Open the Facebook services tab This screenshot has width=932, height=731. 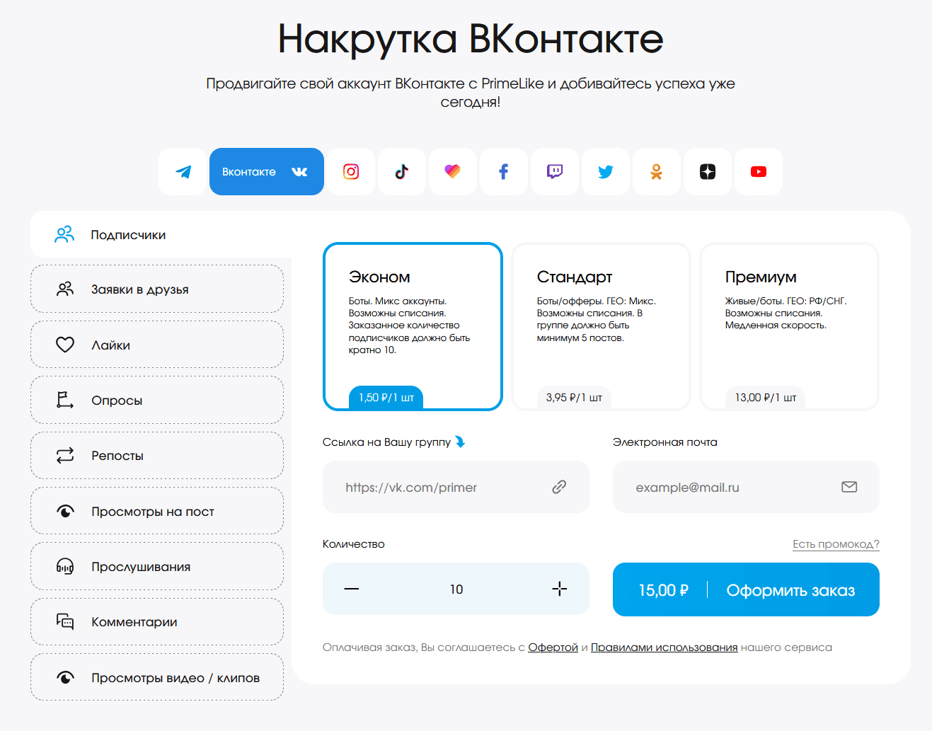(x=504, y=171)
